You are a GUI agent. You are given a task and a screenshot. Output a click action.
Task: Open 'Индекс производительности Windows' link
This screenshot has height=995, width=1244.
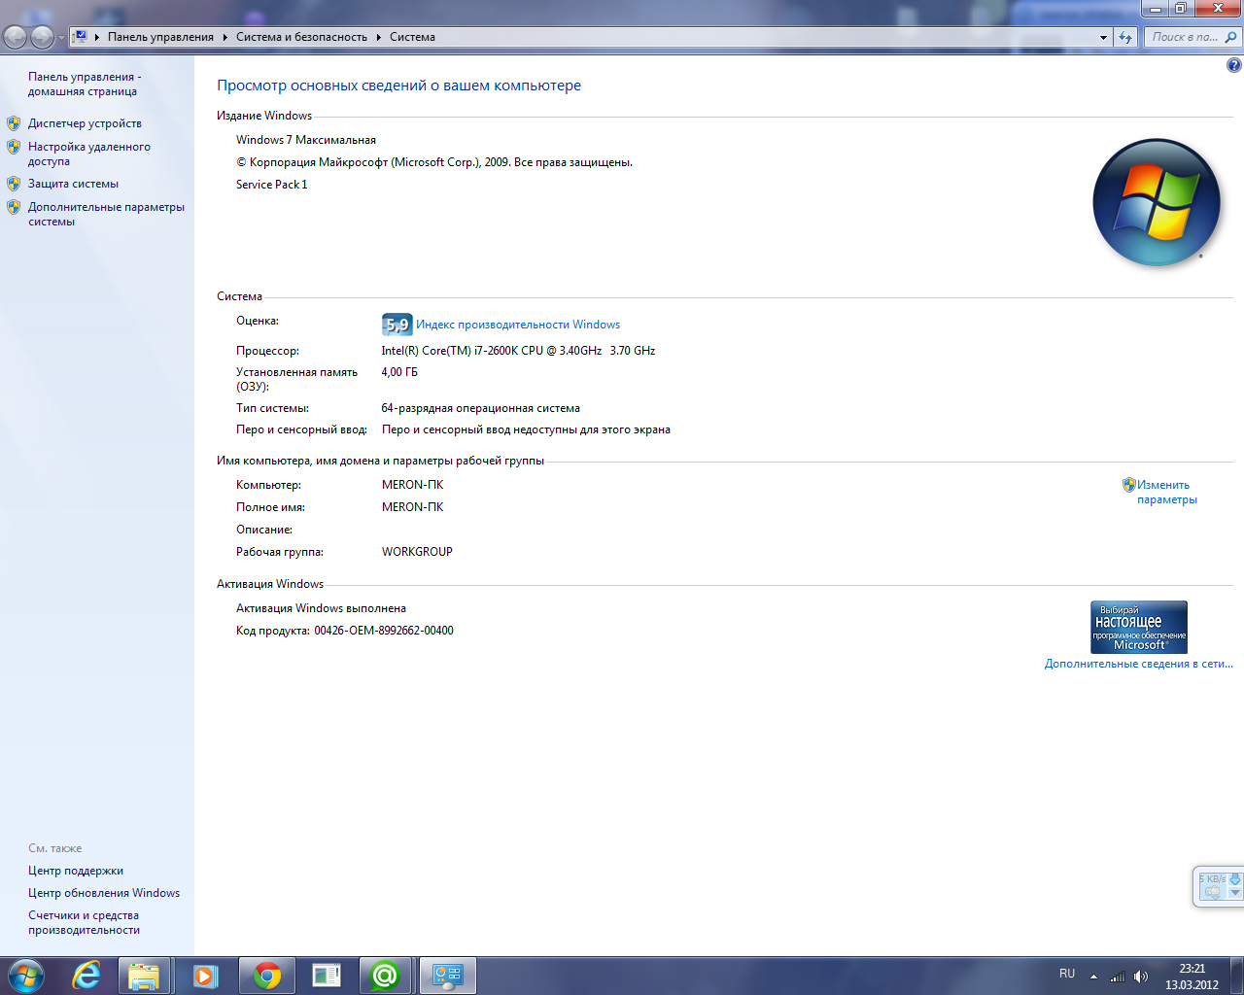coord(518,325)
